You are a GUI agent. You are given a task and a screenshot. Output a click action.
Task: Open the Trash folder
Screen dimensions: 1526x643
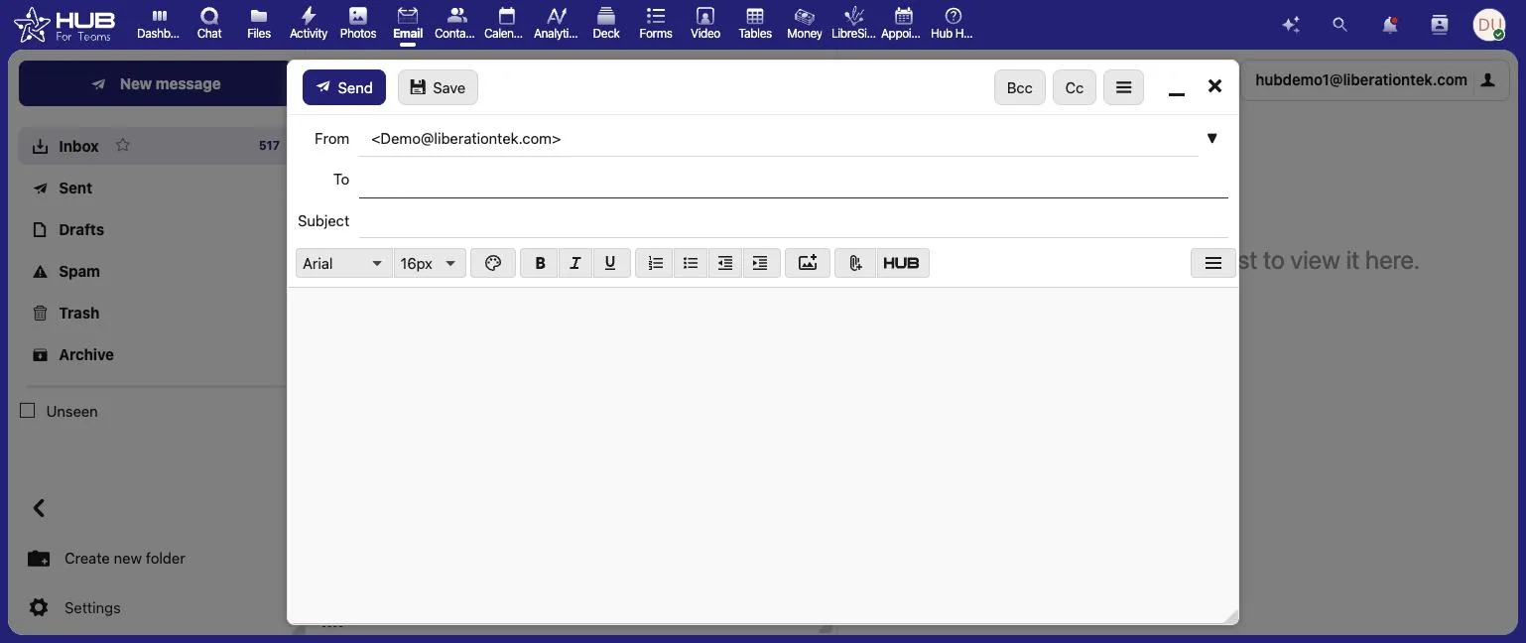tap(78, 313)
